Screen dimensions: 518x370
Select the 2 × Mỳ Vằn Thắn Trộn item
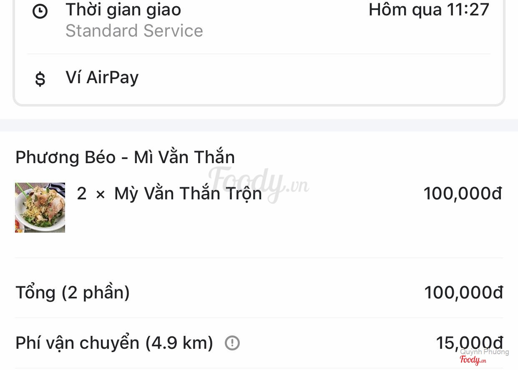tap(188, 194)
